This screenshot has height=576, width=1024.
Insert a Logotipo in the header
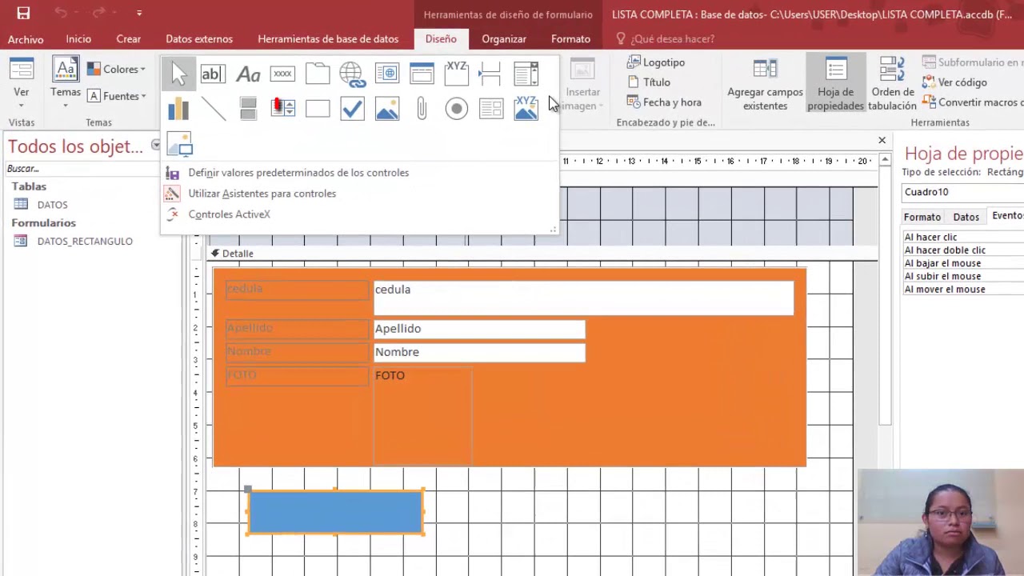point(656,62)
